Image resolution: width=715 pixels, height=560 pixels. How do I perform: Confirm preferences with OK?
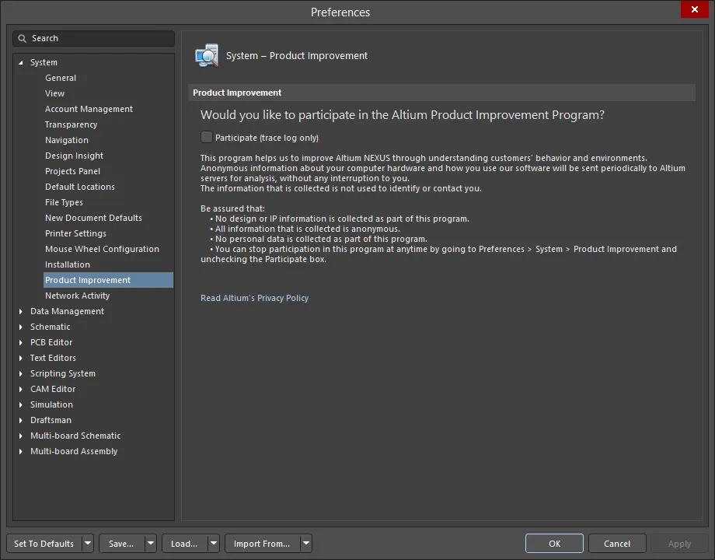[554, 543]
